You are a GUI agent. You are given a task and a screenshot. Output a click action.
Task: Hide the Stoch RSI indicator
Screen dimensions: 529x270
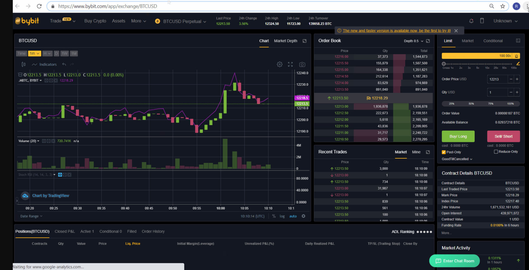[60, 175]
